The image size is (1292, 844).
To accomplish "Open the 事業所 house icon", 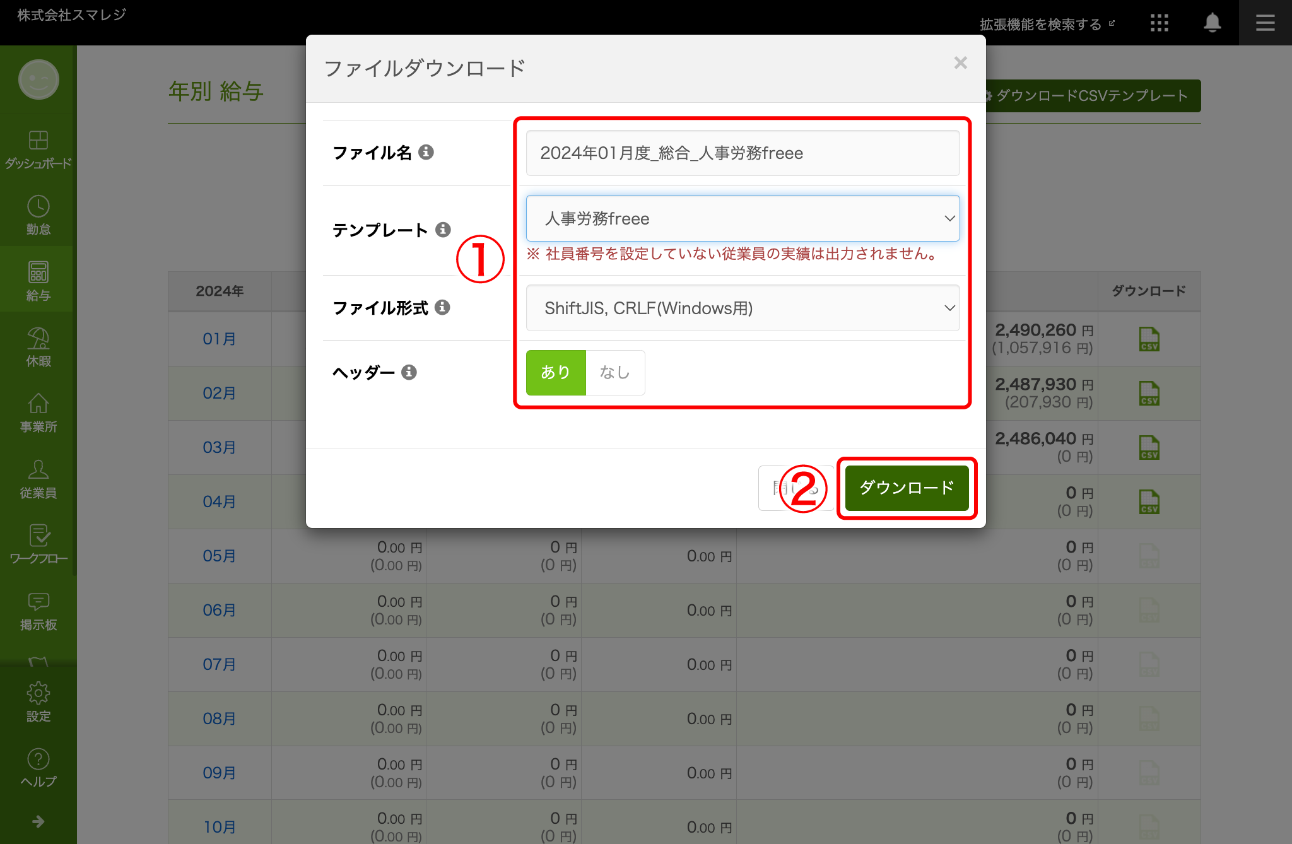I will click(38, 404).
